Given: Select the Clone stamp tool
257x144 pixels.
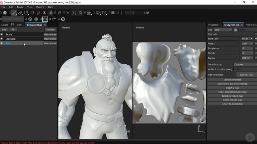Looking at the screenshot, I should (44, 13).
